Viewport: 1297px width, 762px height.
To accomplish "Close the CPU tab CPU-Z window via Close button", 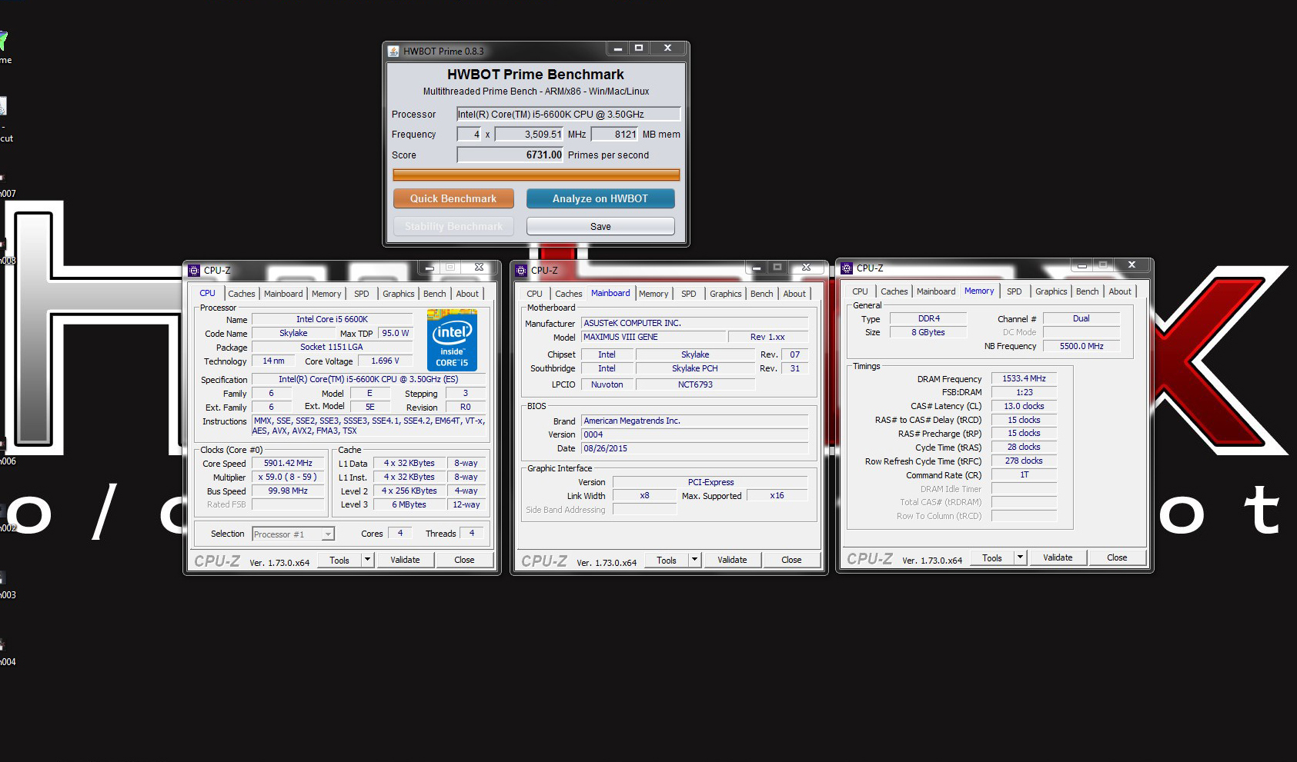I will coord(464,560).
